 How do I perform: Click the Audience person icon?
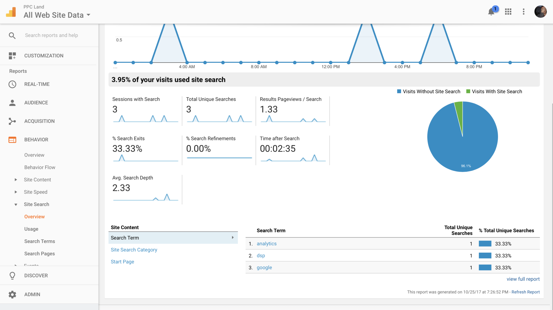[12, 103]
